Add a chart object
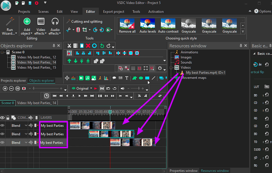The height and width of the screenshot is (173, 272). tap(106, 78)
